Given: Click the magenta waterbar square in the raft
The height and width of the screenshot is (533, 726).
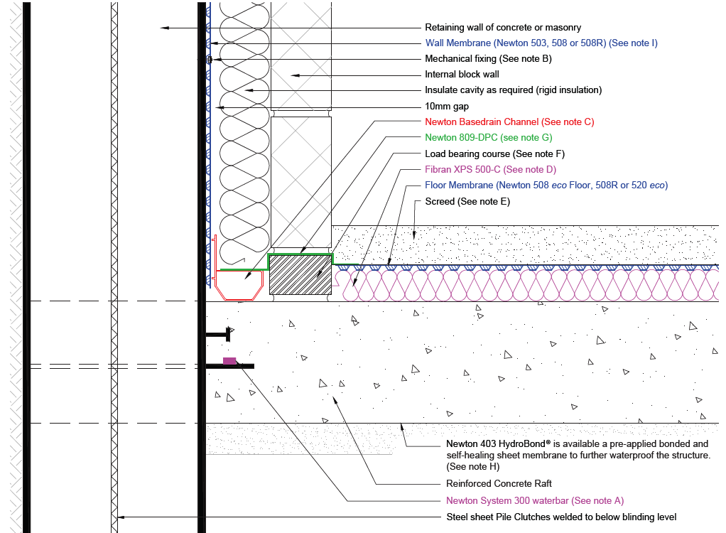Looking at the screenshot, I should 229,361.
